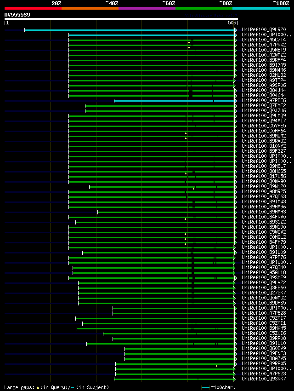This screenshot has width=294, height=391.
Task: Open the UniRef100_Q5NBT9 hit
Action: 264,50
